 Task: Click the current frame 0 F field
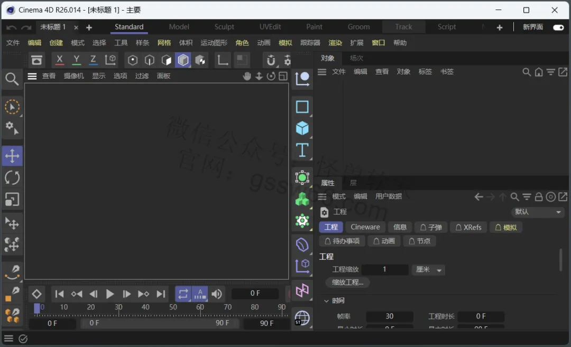(255, 294)
